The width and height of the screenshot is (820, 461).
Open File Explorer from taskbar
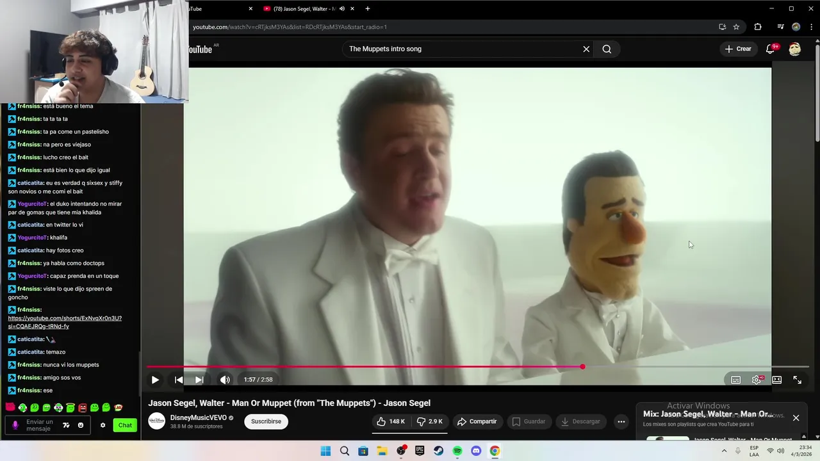click(x=382, y=451)
